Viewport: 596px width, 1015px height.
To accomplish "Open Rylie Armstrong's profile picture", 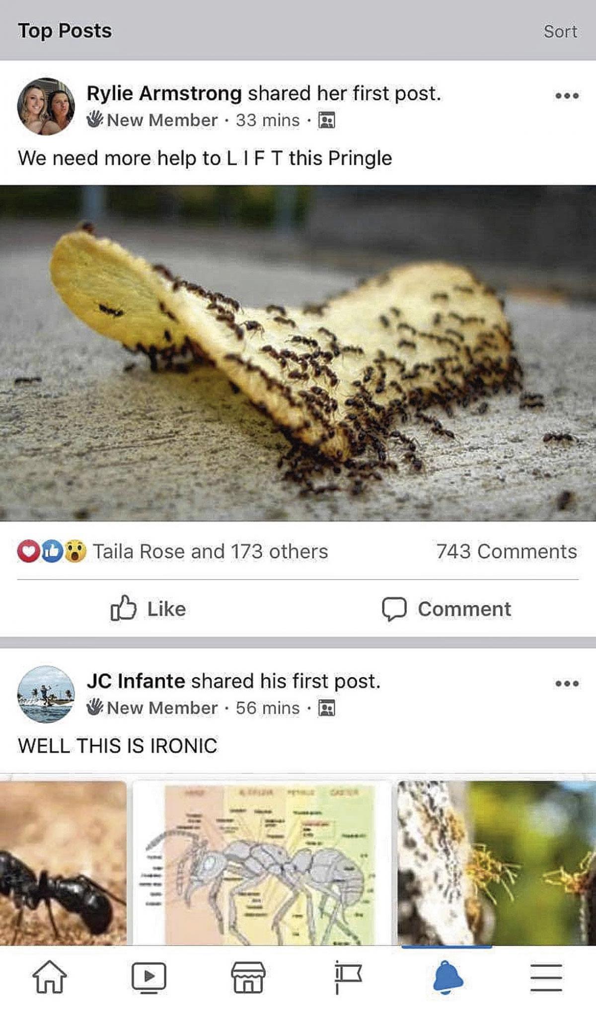I will [46, 106].
